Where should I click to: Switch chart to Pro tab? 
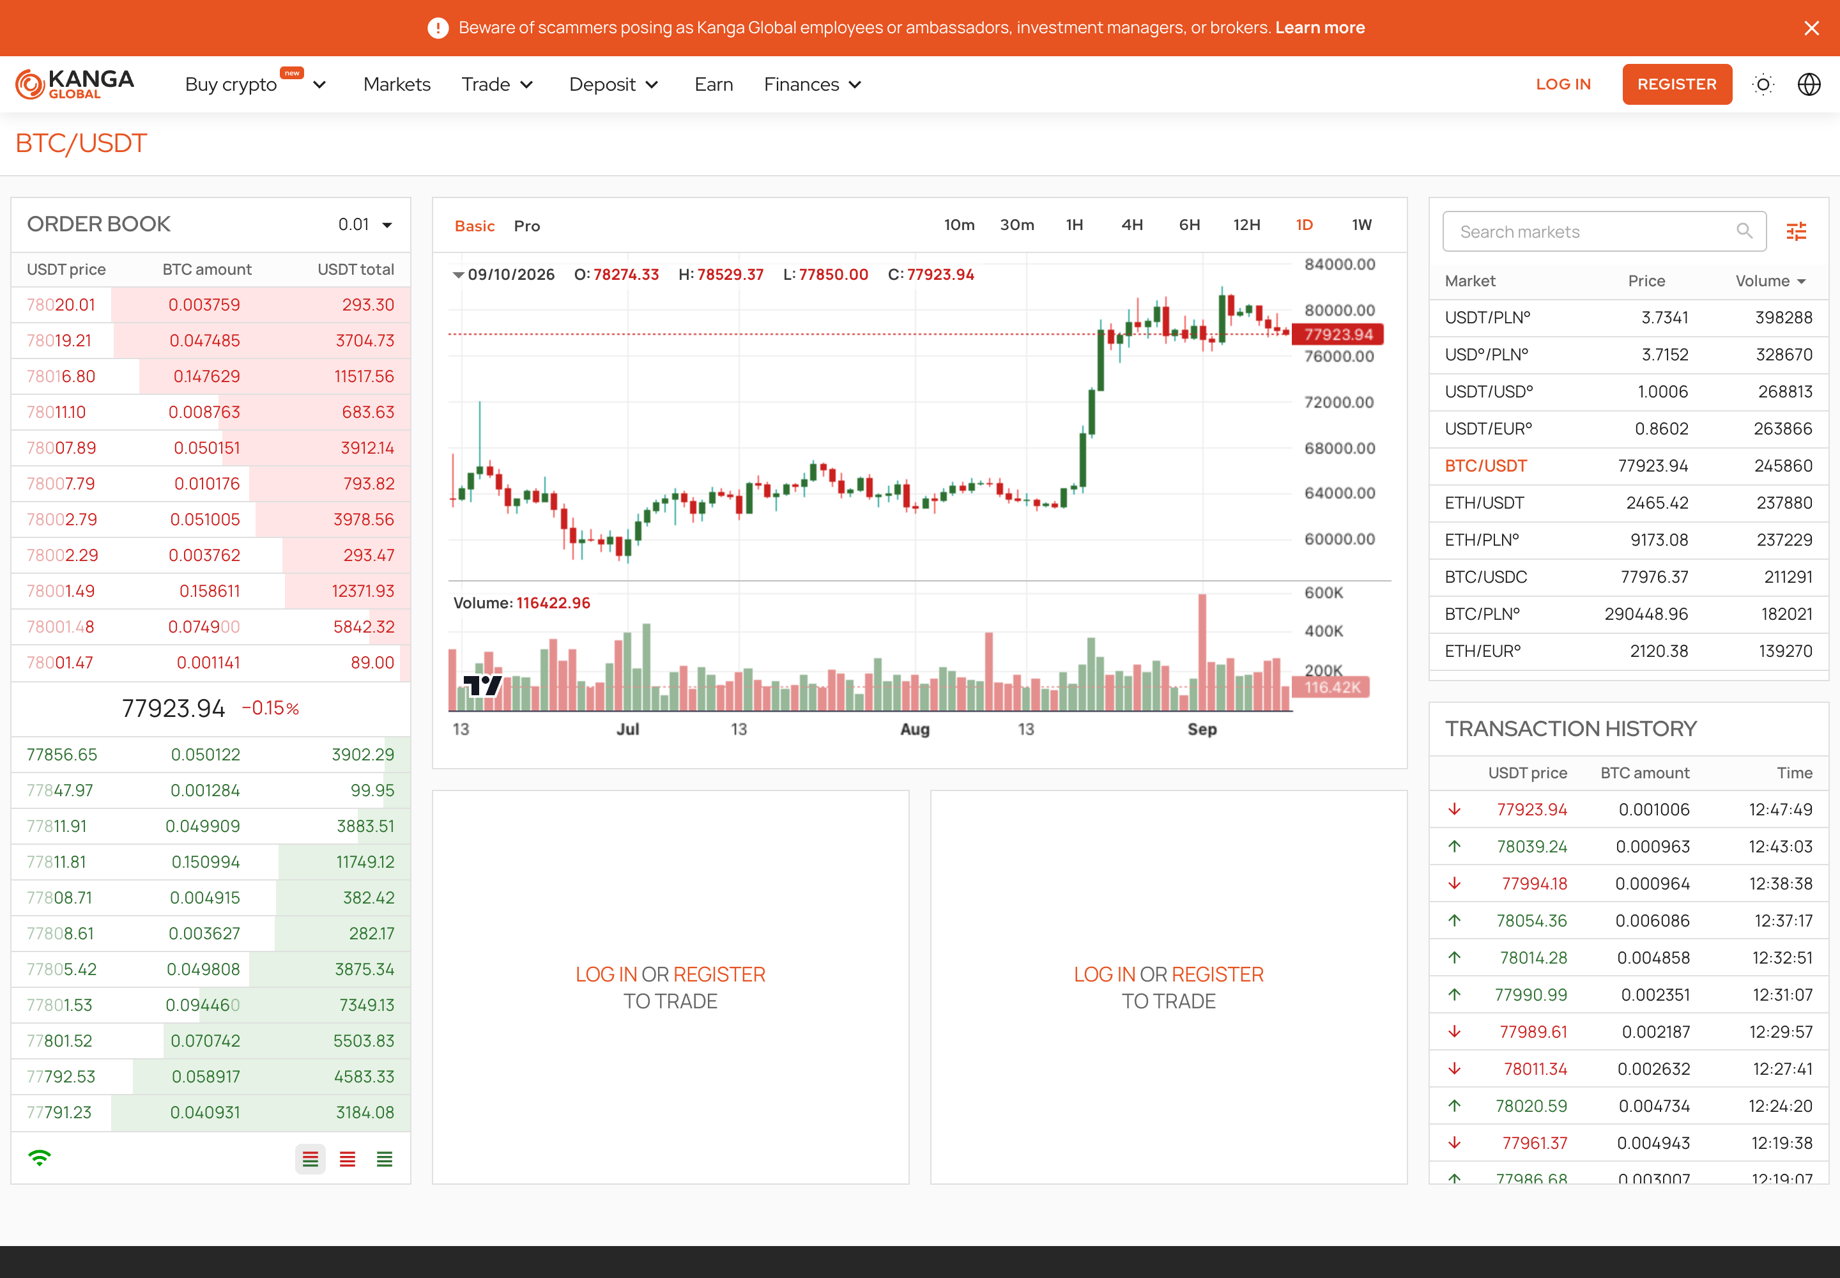click(526, 226)
